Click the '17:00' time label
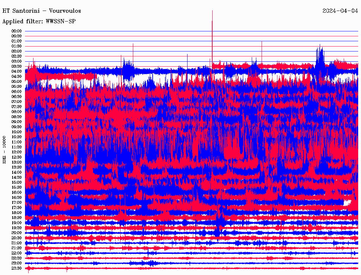 [x=17, y=203]
